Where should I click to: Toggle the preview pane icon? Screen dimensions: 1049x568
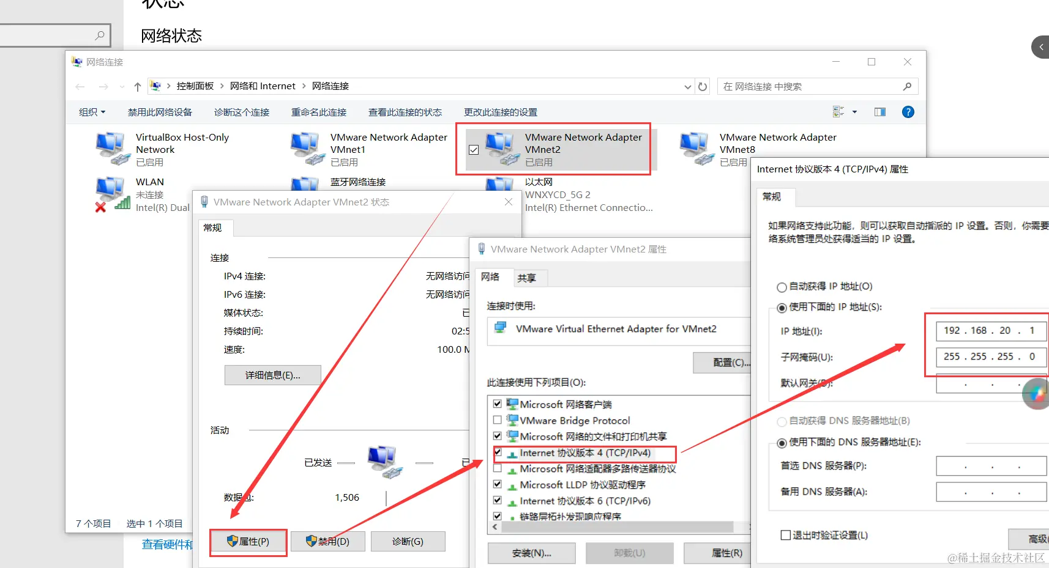click(x=880, y=112)
